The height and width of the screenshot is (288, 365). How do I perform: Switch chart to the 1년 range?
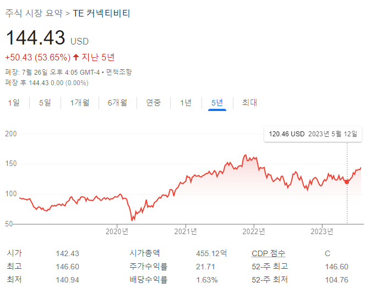coord(186,103)
